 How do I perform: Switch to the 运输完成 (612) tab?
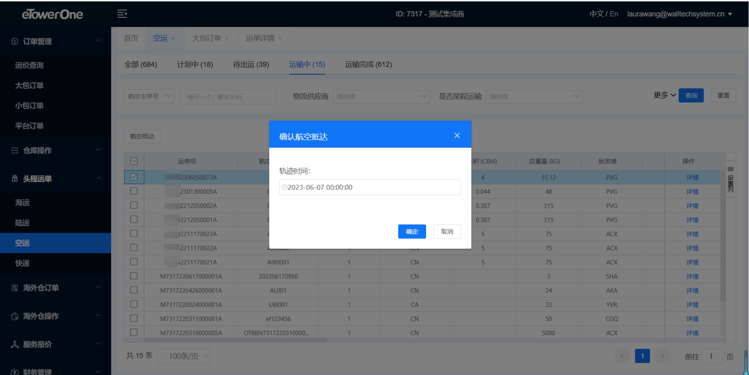pyautogui.click(x=368, y=64)
